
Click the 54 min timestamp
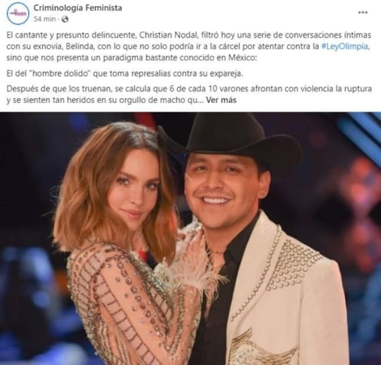[45, 19]
